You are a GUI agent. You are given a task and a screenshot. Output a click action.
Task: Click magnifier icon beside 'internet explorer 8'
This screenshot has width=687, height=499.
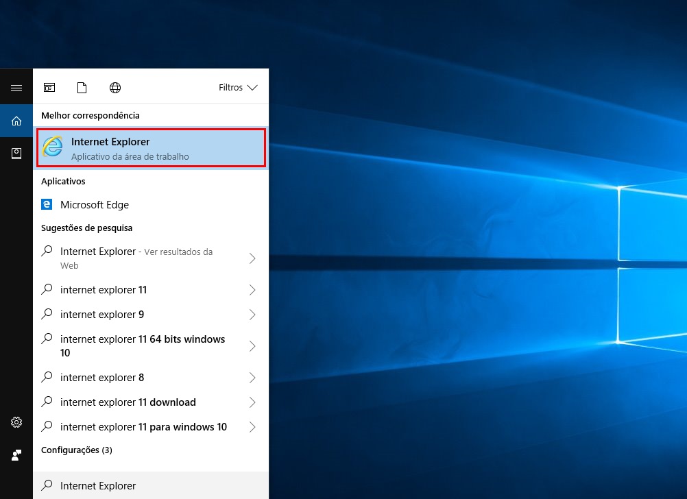click(47, 377)
